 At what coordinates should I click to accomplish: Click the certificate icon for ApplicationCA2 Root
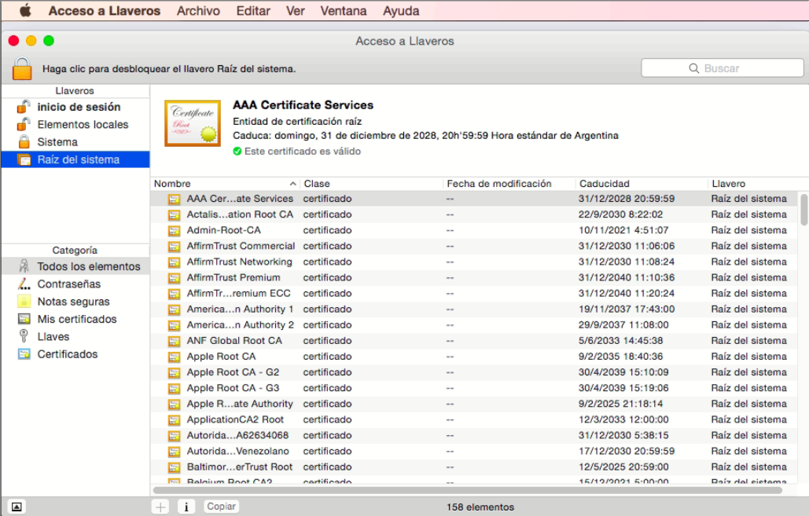point(175,419)
